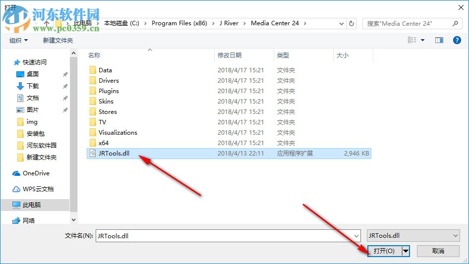
Task: Select the Skins folder icon
Action: (93, 102)
